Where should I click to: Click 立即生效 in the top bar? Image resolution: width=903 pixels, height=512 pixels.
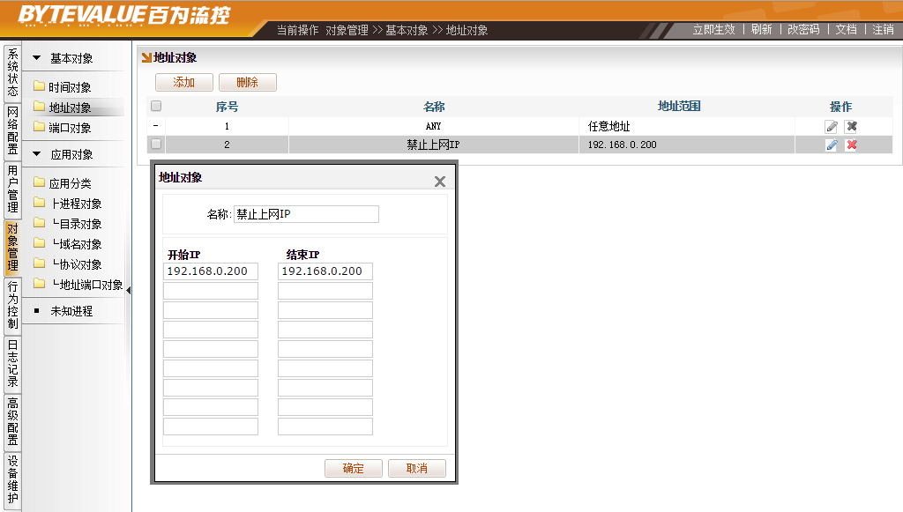click(x=713, y=29)
